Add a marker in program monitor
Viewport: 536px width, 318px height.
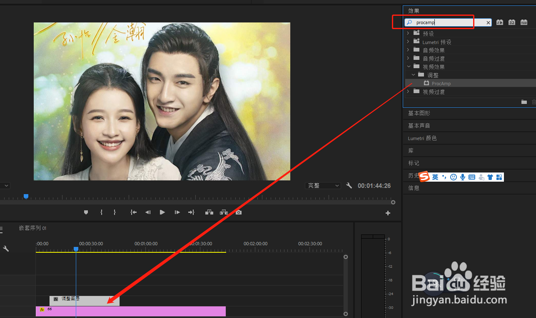coord(86,212)
